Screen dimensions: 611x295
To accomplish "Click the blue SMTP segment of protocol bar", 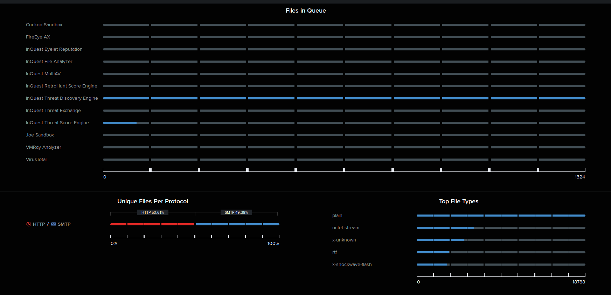I will [x=237, y=224].
